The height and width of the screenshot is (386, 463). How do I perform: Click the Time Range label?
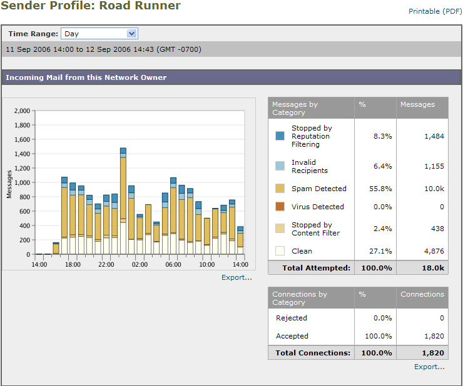[x=33, y=34]
